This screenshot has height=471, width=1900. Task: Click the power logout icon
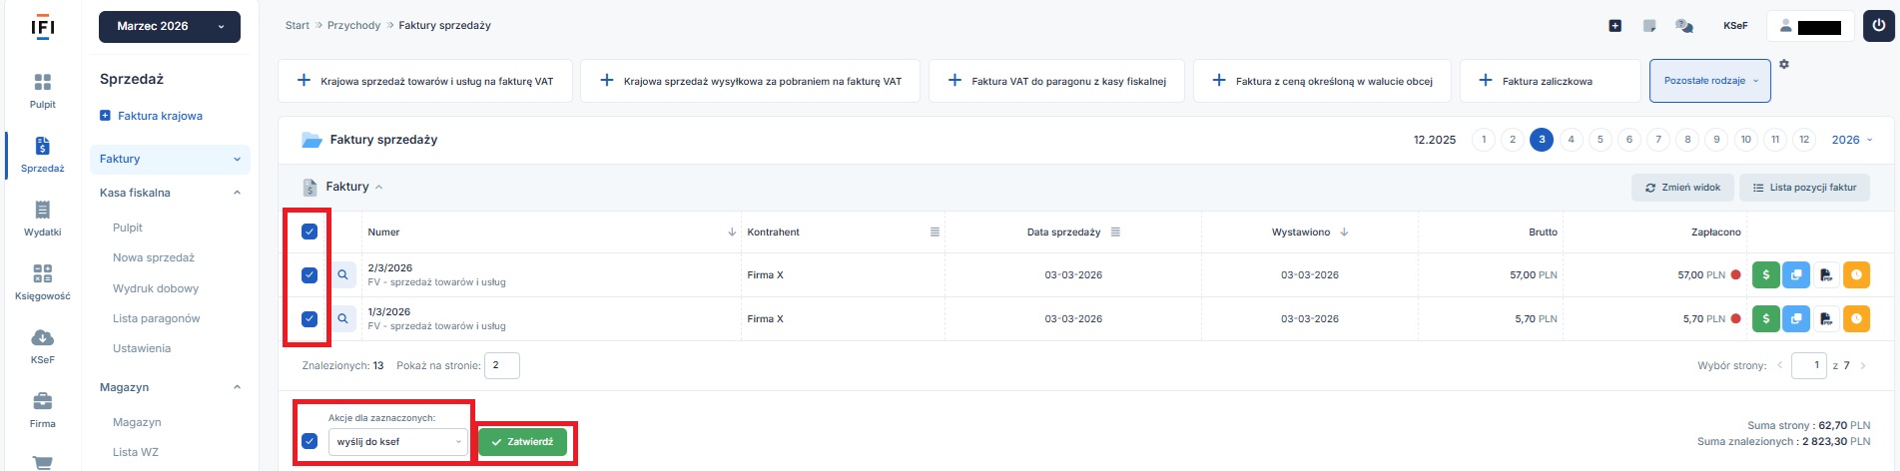coord(1878,26)
